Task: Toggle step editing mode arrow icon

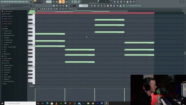Action: pyautogui.click(x=57, y=6)
